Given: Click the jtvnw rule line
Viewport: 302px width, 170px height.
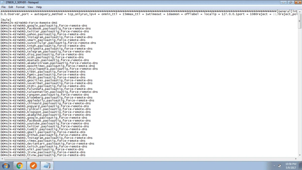Looking at the screenshot, I should coord(43,152).
